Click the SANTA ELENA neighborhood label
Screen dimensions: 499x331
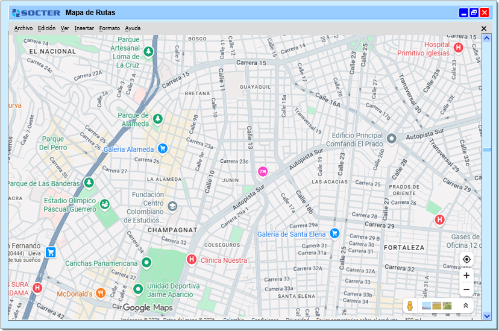(297, 296)
